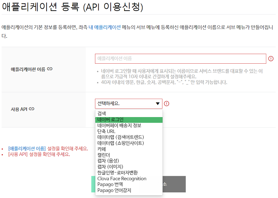
Task: Click the [애플리케이션 이름] error link
Action: click(x=27, y=148)
